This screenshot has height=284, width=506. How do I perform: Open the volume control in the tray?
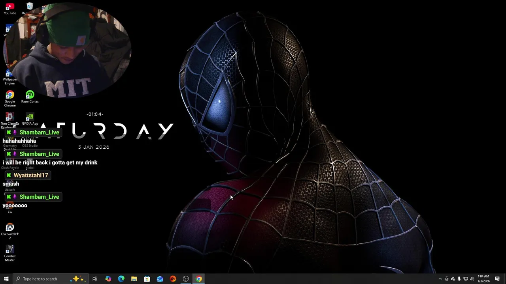point(472,279)
